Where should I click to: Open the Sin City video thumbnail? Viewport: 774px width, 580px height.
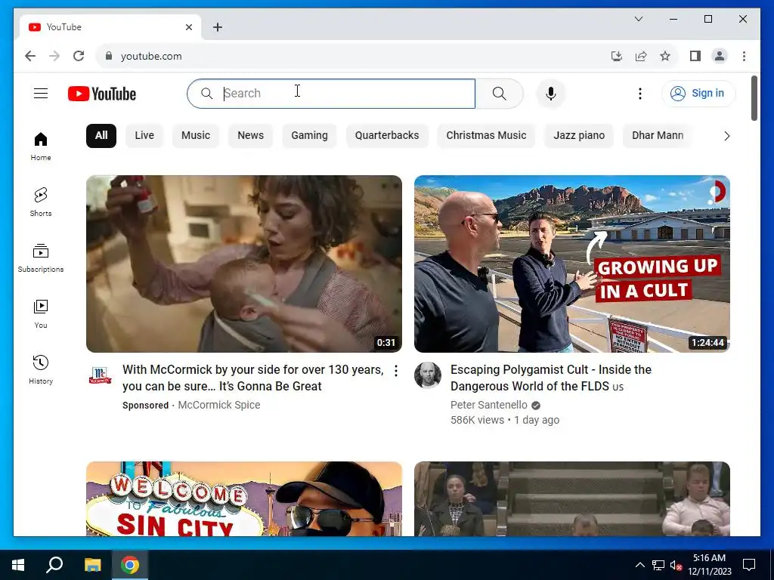coord(244,498)
